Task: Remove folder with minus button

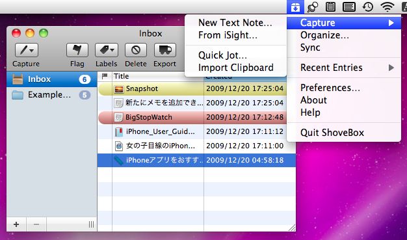Action: 36,224
